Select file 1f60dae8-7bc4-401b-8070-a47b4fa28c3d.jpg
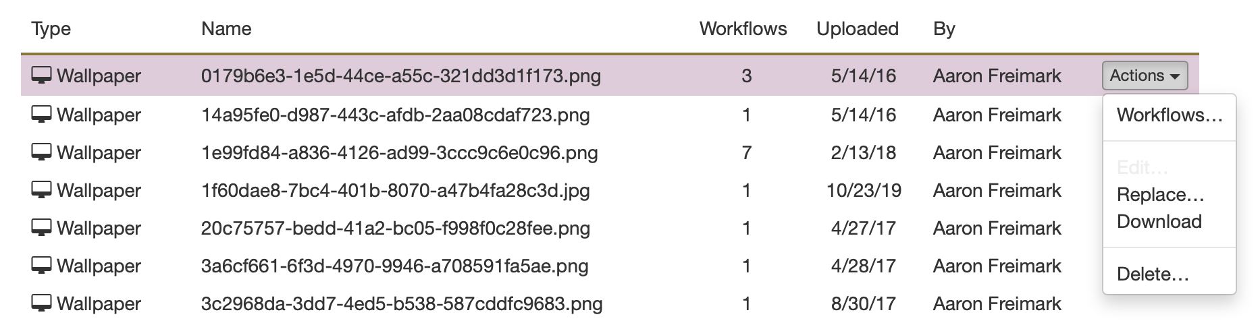The width and height of the screenshot is (1260, 325). [396, 191]
